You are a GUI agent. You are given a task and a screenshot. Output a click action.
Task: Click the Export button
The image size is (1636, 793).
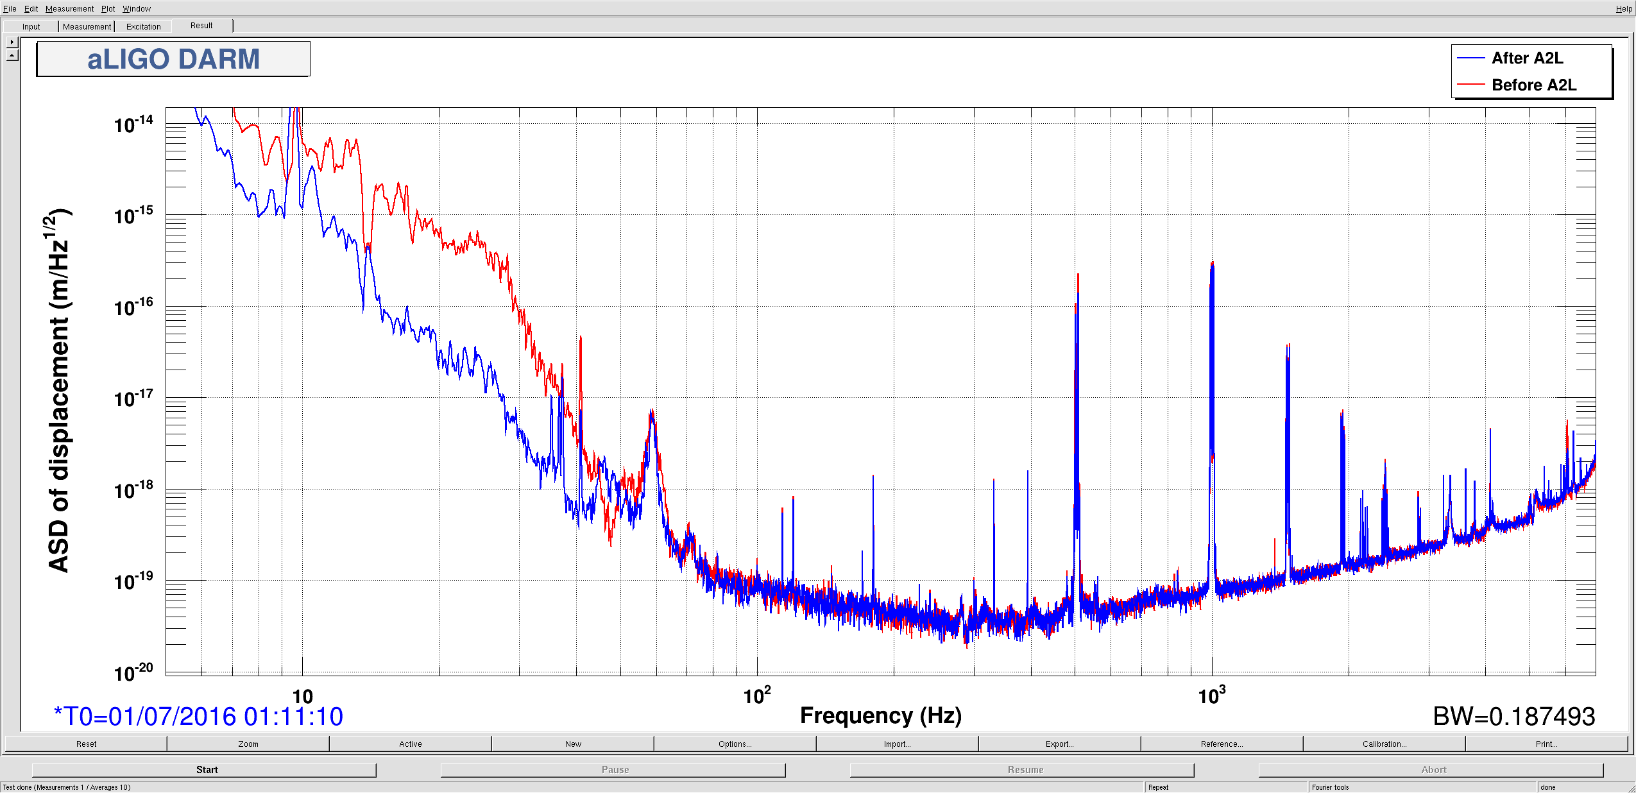1060,744
